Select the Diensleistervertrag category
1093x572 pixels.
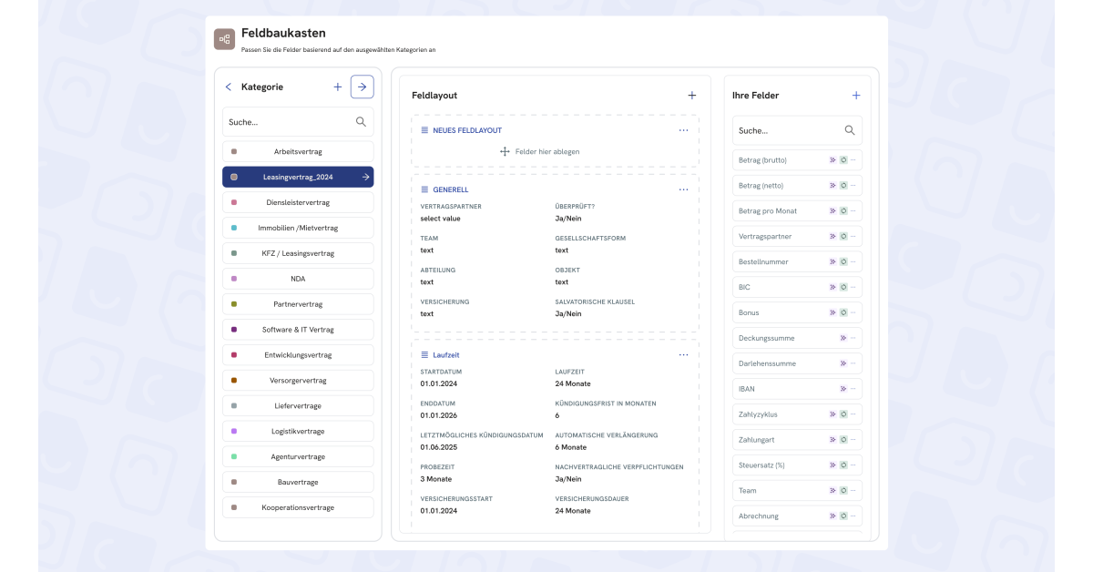[298, 202]
